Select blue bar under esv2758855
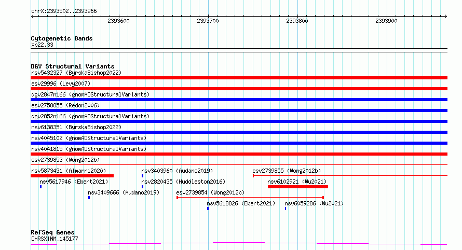Viewport: 462px width, 250px height. [239, 110]
